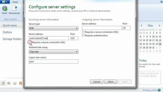
Task: Open the Help icon in the ribbon
Action: click(161, 2)
